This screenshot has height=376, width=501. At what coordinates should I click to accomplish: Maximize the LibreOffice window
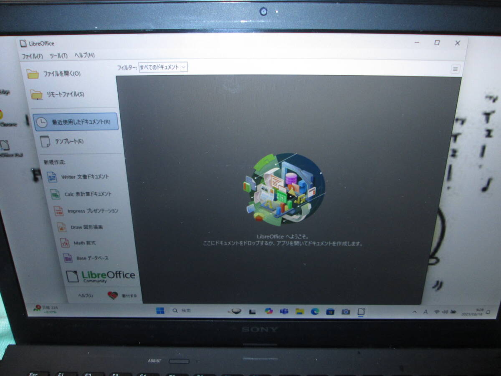click(x=437, y=43)
